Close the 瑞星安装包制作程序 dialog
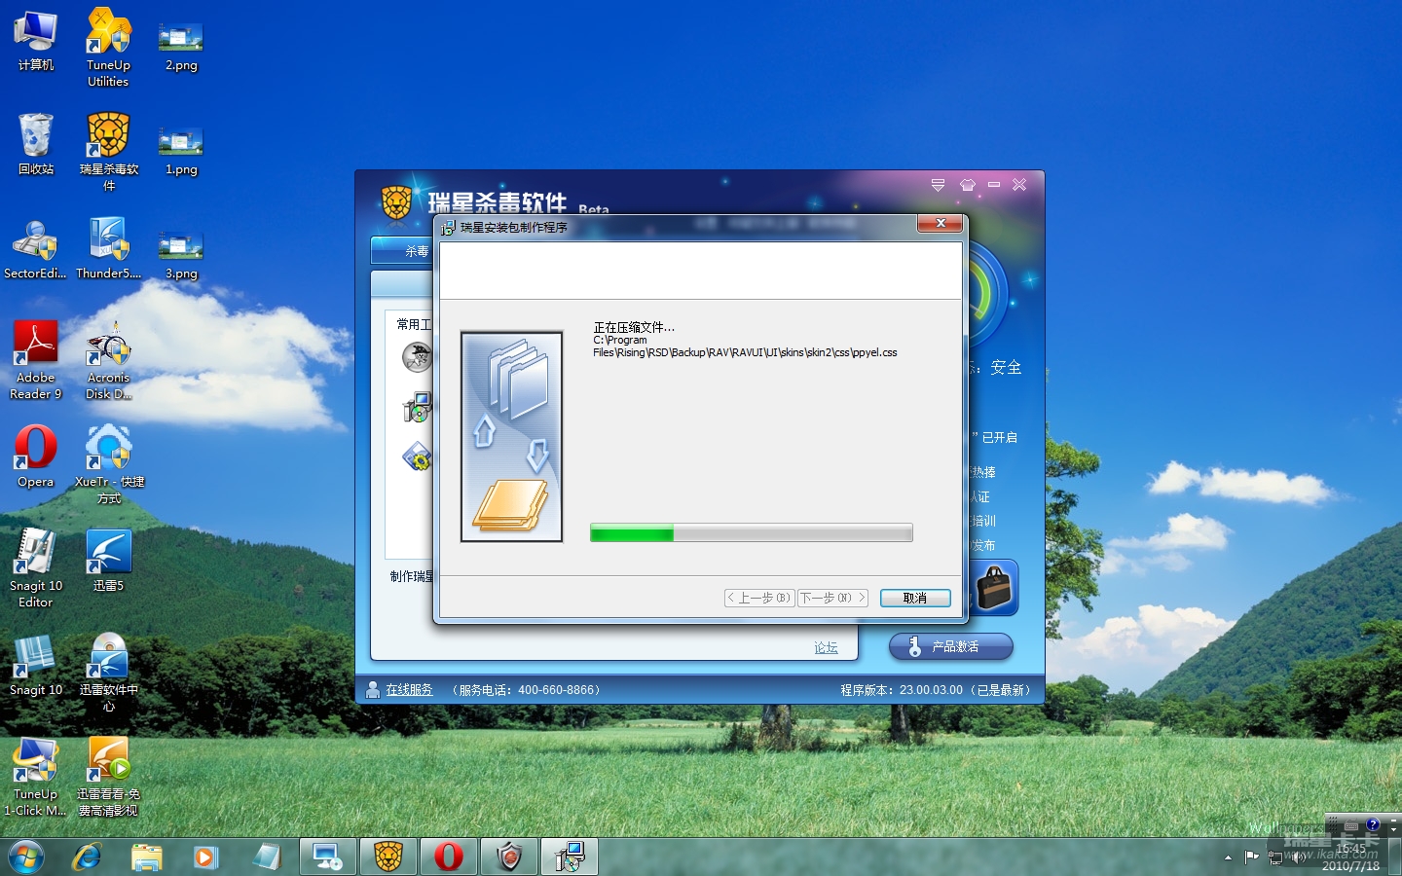 pyautogui.click(x=941, y=223)
